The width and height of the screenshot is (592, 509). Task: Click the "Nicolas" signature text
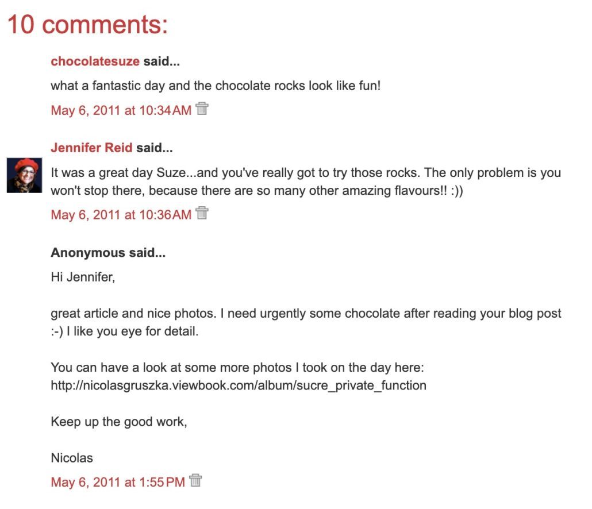pyautogui.click(x=72, y=458)
